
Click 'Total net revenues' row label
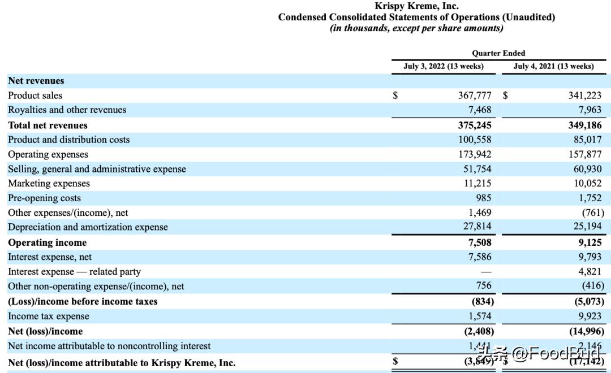point(48,125)
